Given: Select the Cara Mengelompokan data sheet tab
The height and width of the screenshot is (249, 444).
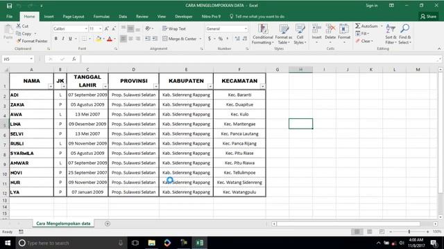Looking at the screenshot, I should [63, 223].
